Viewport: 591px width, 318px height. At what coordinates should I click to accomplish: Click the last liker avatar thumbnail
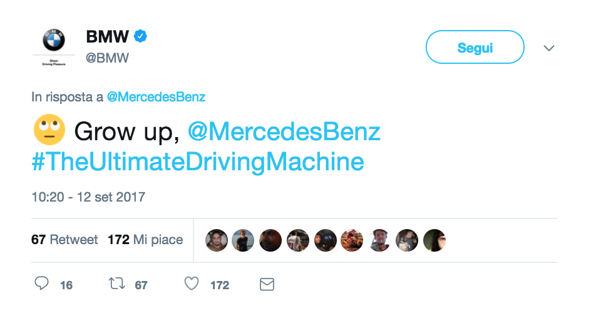coord(434,240)
